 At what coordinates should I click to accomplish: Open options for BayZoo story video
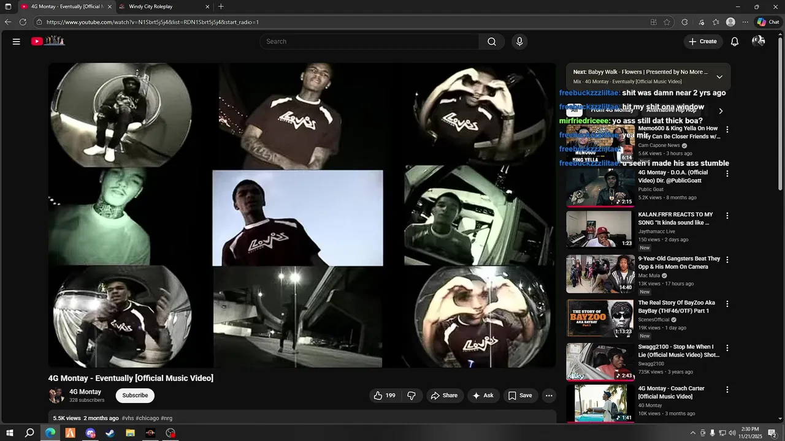727,304
